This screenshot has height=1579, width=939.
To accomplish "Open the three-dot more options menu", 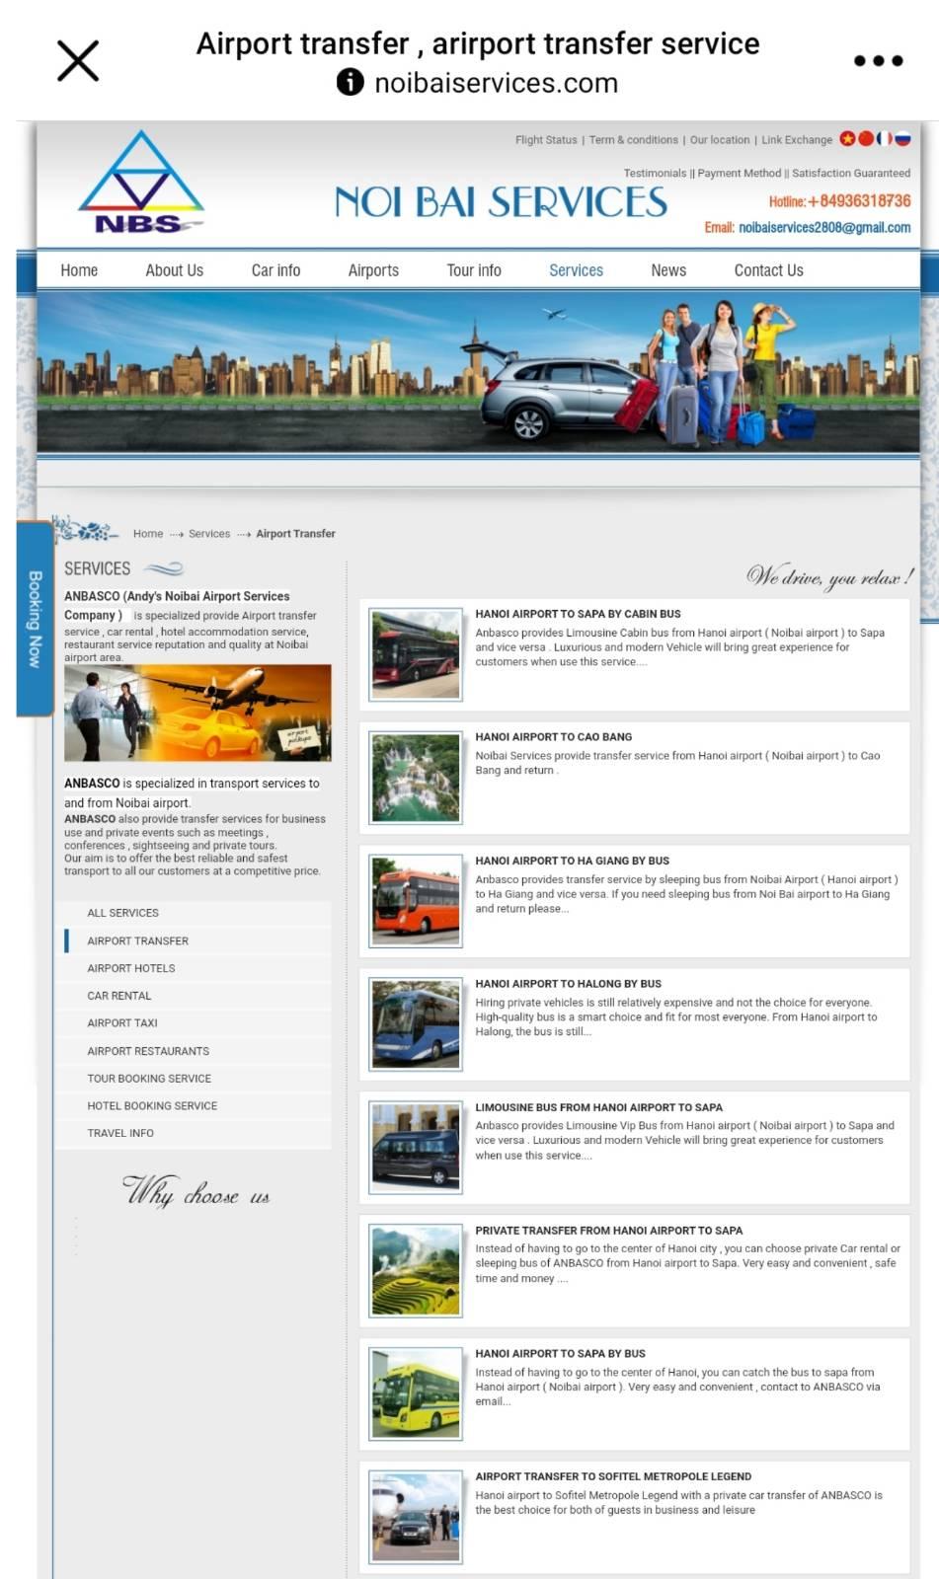I will [878, 61].
